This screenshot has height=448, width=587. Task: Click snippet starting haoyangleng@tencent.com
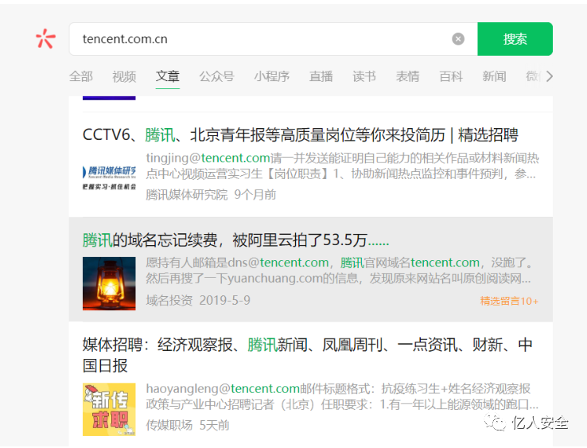pos(342,396)
